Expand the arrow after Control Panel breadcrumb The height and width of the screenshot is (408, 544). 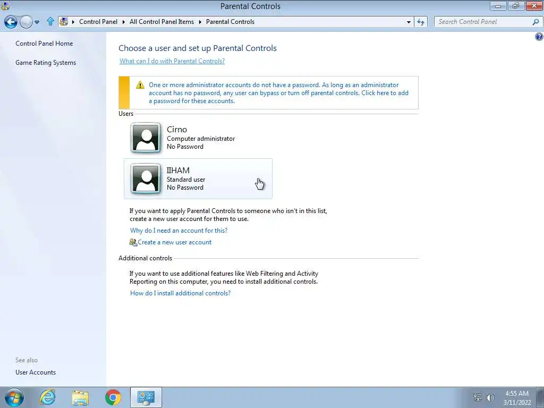[123, 22]
